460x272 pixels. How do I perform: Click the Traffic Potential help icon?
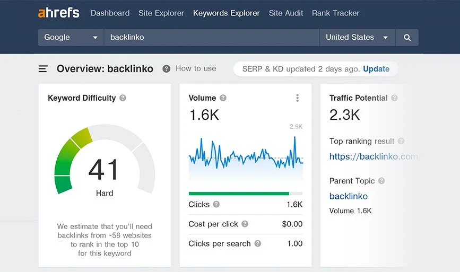coord(395,98)
